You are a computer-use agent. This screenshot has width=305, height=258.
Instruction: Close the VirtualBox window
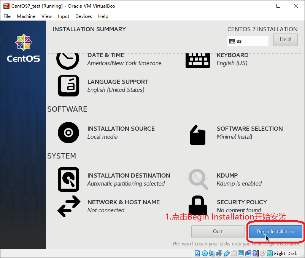tap(295, 6)
